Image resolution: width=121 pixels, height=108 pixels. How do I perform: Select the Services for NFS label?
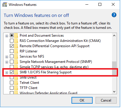click(32, 56)
